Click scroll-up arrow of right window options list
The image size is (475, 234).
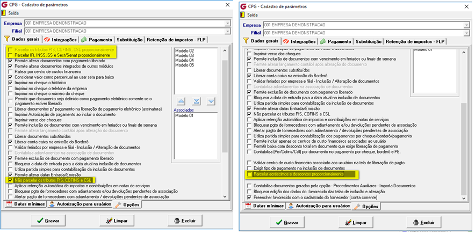click(464, 52)
